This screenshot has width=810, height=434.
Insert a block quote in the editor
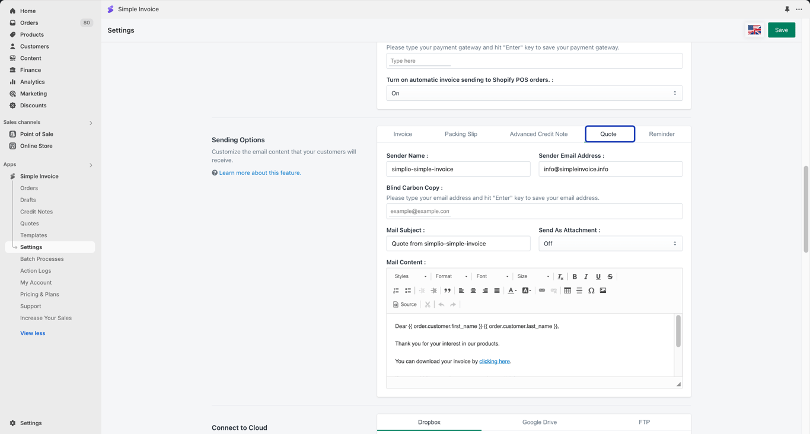click(x=448, y=291)
